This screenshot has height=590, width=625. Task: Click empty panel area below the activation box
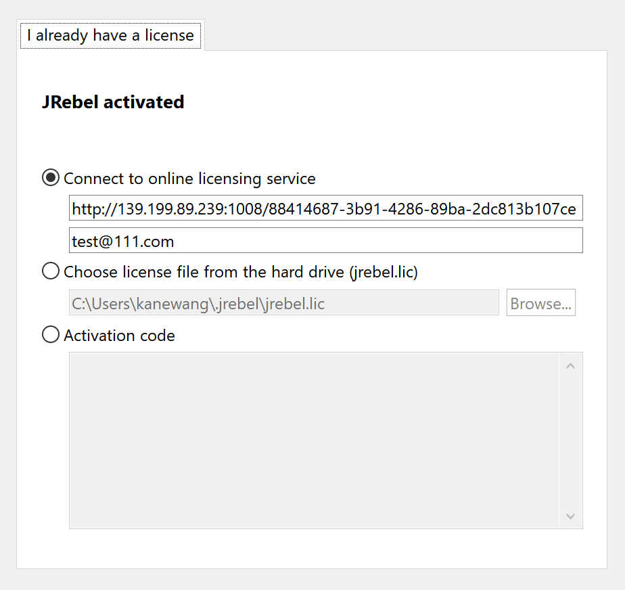(x=311, y=548)
